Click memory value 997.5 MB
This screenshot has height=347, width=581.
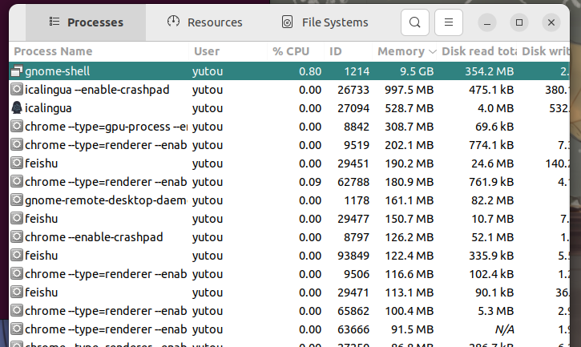(x=409, y=90)
